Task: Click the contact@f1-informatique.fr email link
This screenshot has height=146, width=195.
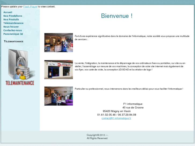Action: (x=116, y=118)
